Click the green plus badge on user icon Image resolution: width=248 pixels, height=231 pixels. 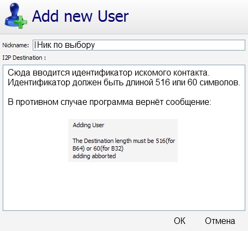21,22
